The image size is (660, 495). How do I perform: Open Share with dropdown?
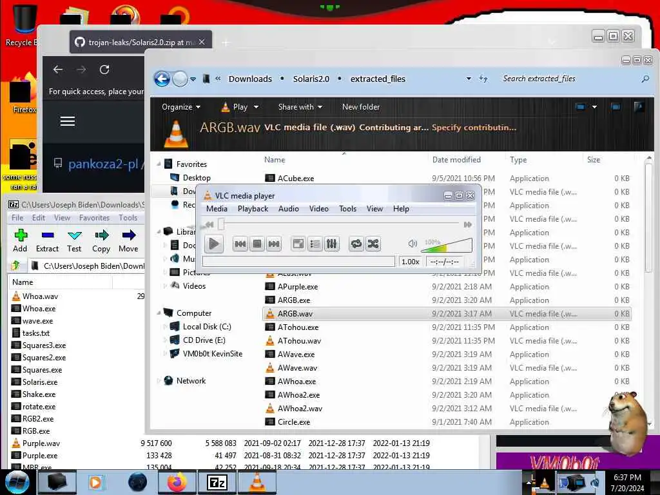pyautogui.click(x=300, y=107)
